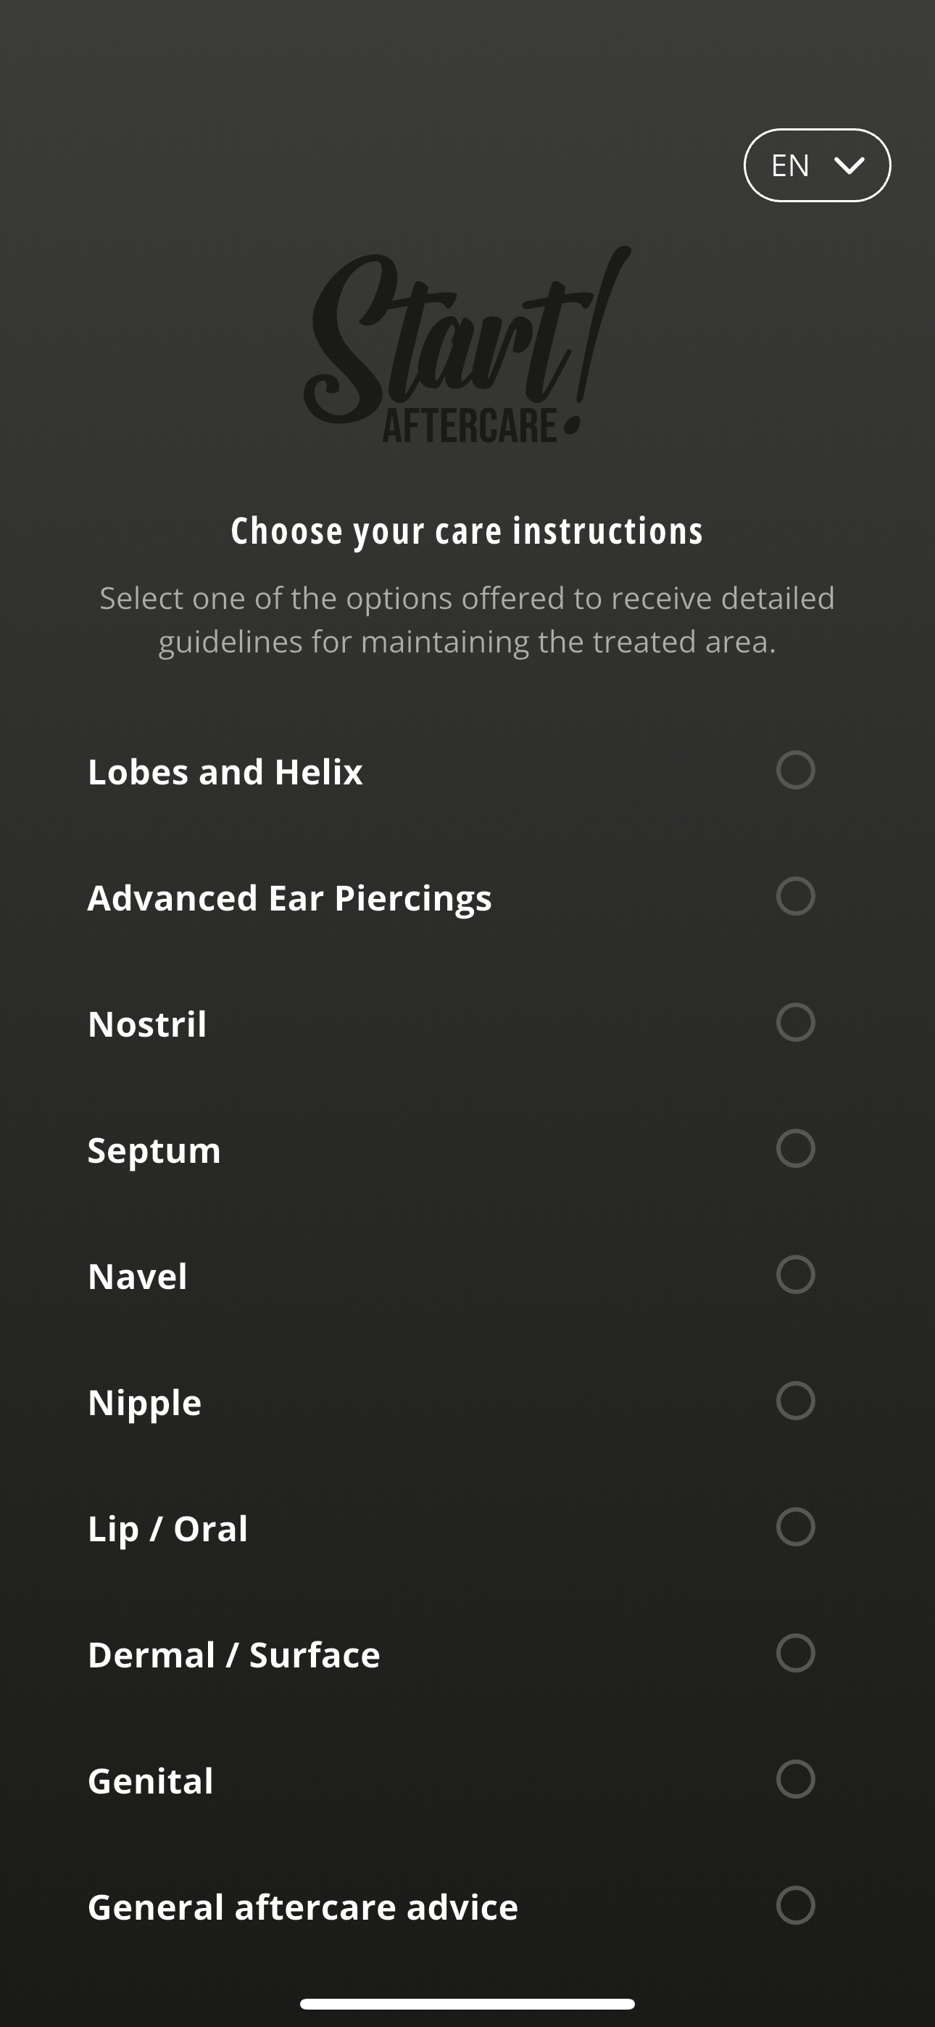Viewport: 935px width, 2027px height.
Task: Pick the Dermal / Surface radio button
Action: pyautogui.click(x=795, y=1653)
